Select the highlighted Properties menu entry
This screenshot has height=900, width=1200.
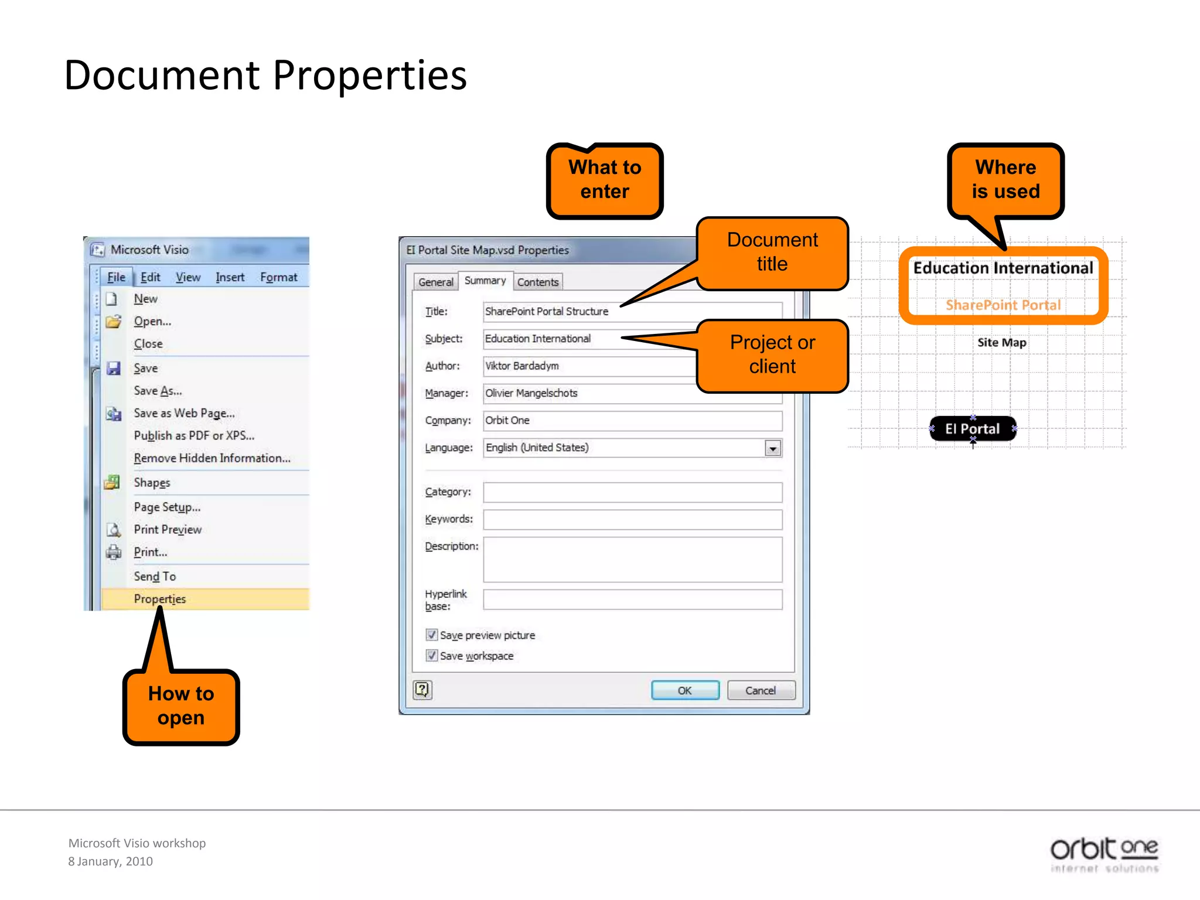pyautogui.click(x=205, y=599)
